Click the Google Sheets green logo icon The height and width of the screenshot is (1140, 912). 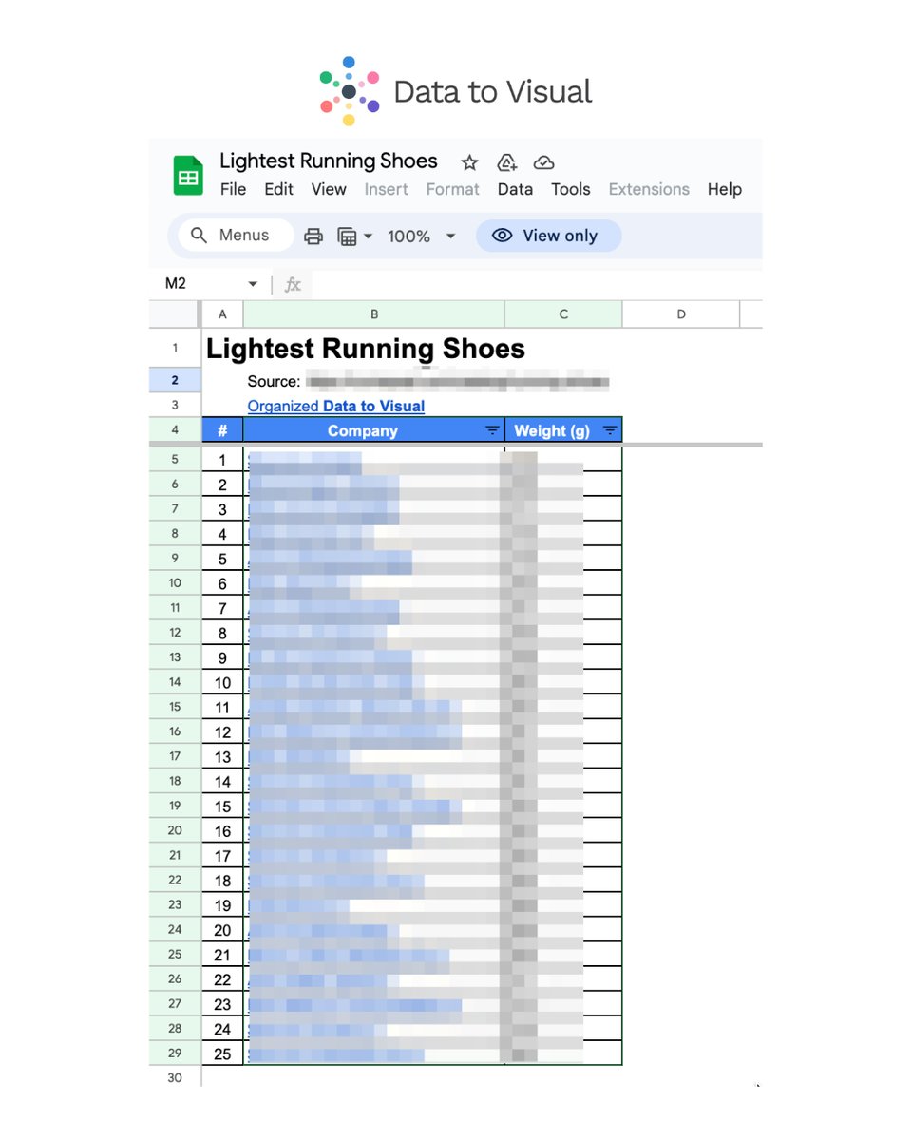tap(188, 176)
